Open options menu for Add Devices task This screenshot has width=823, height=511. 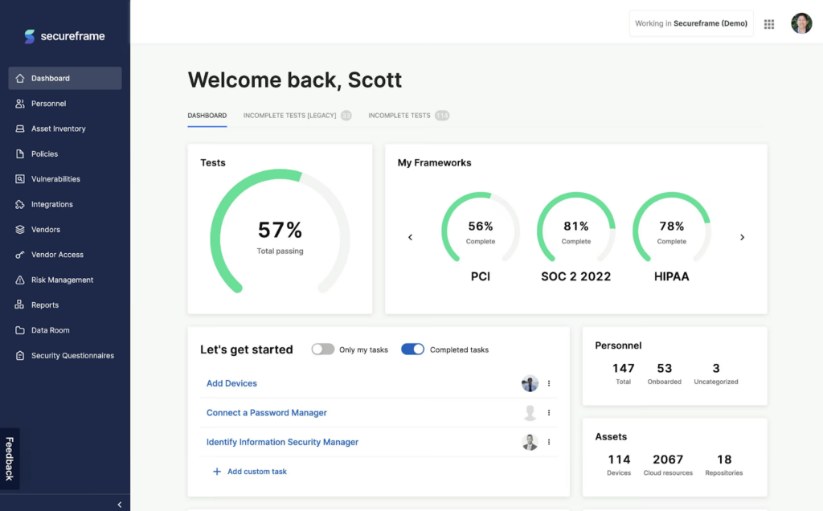(549, 383)
